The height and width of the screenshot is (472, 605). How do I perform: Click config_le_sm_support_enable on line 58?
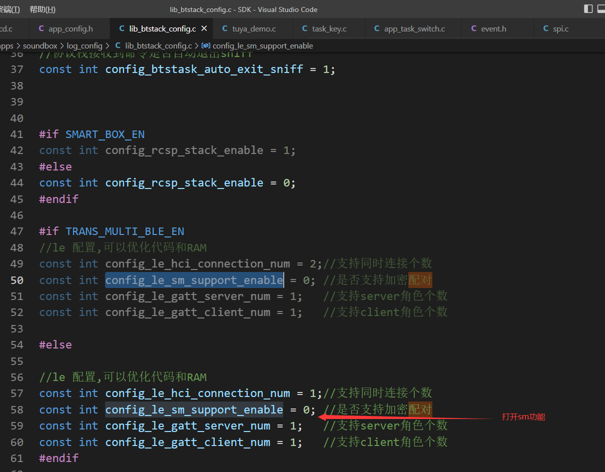pyautogui.click(x=194, y=409)
